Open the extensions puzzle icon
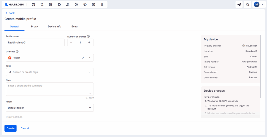The image size is (267, 137). (x=59, y=5)
